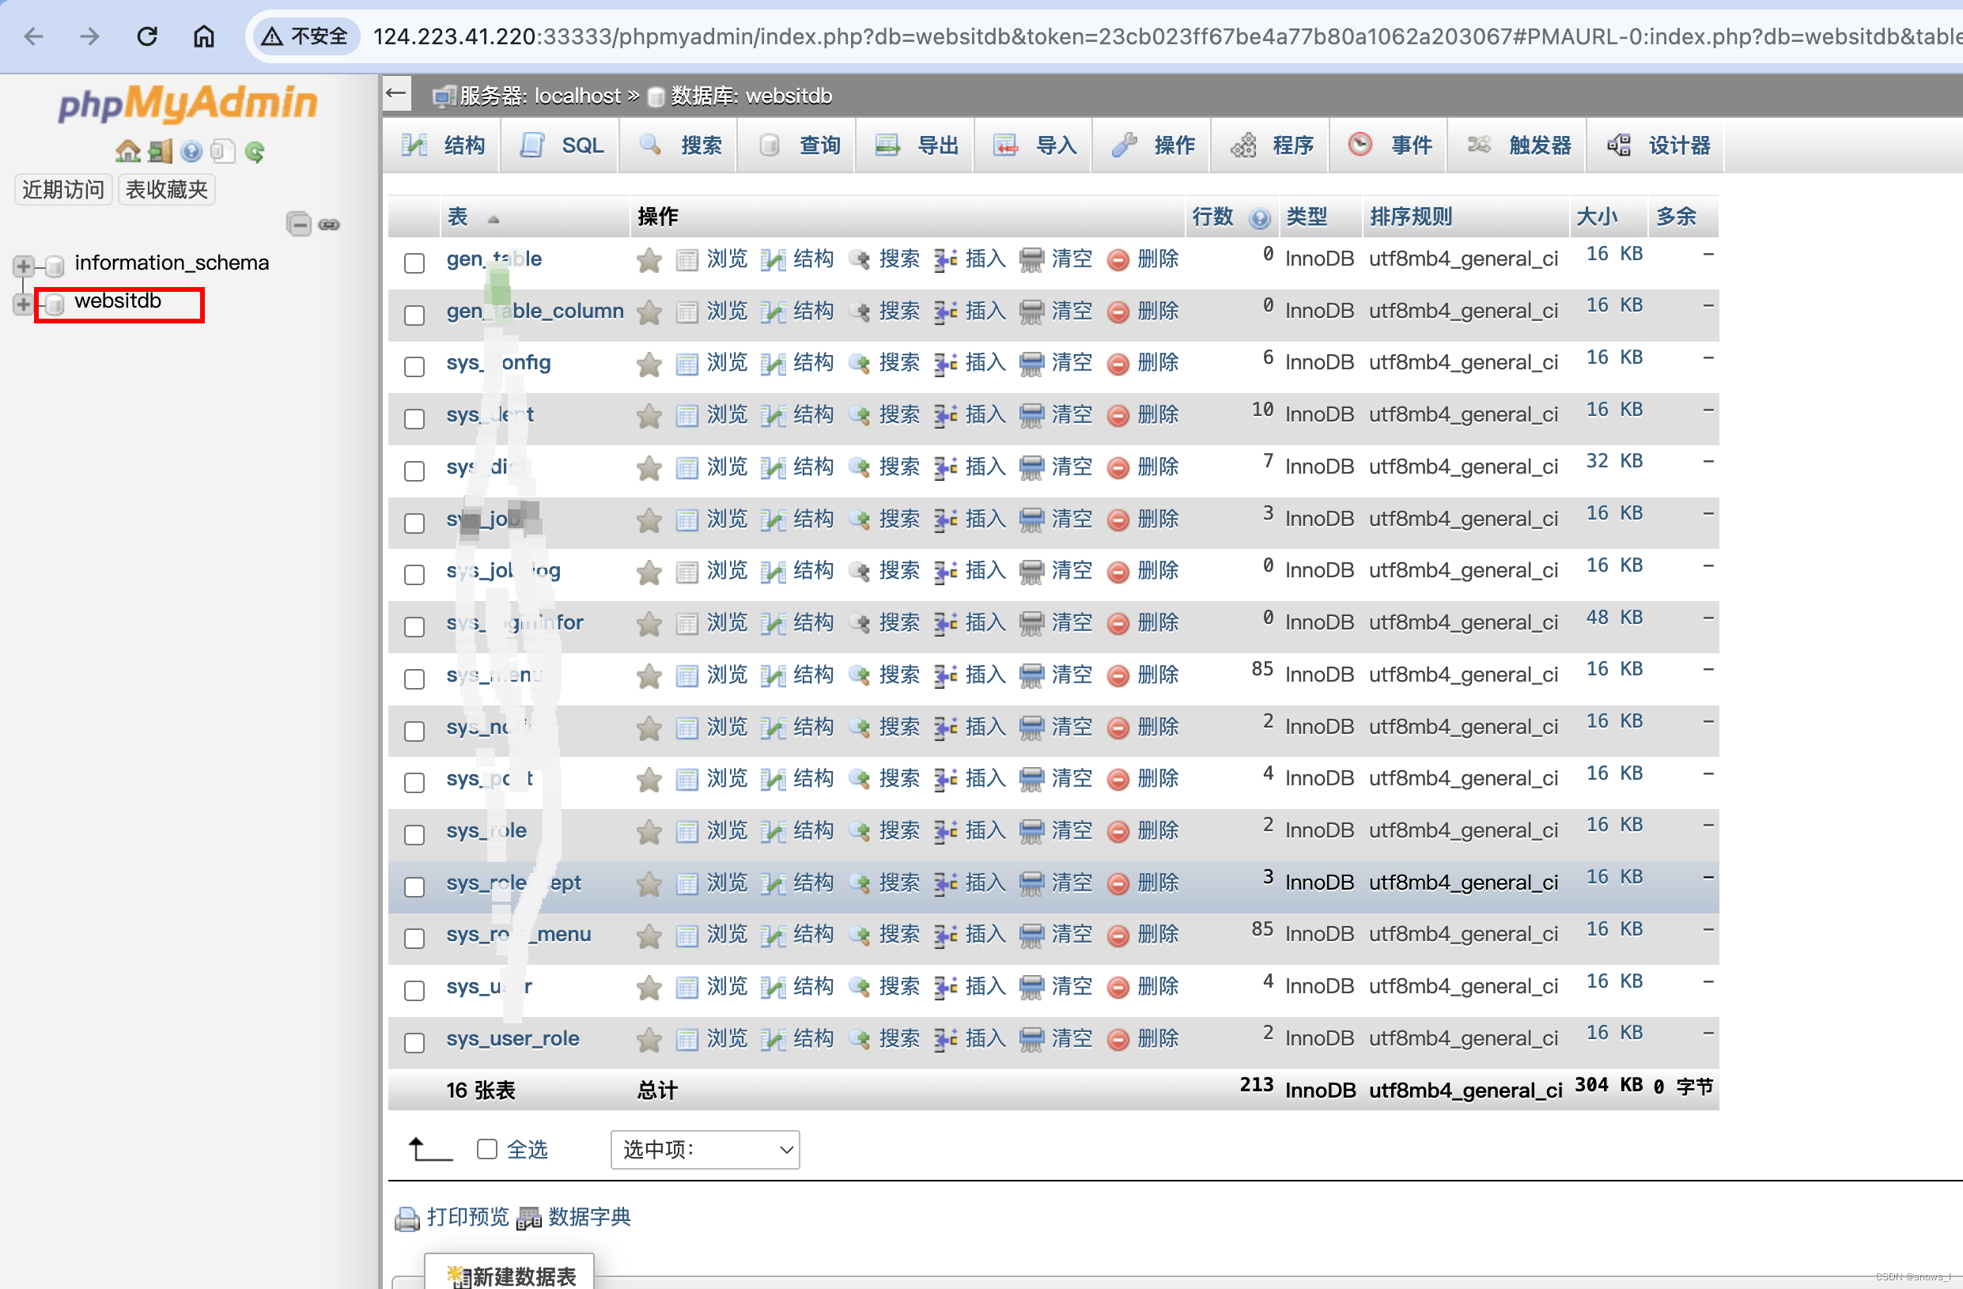Image resolution: width=1963 pixels, height=1289 pixels.
Task: Tick the sys_role_dept row checkbox
Action: (414, 886)
